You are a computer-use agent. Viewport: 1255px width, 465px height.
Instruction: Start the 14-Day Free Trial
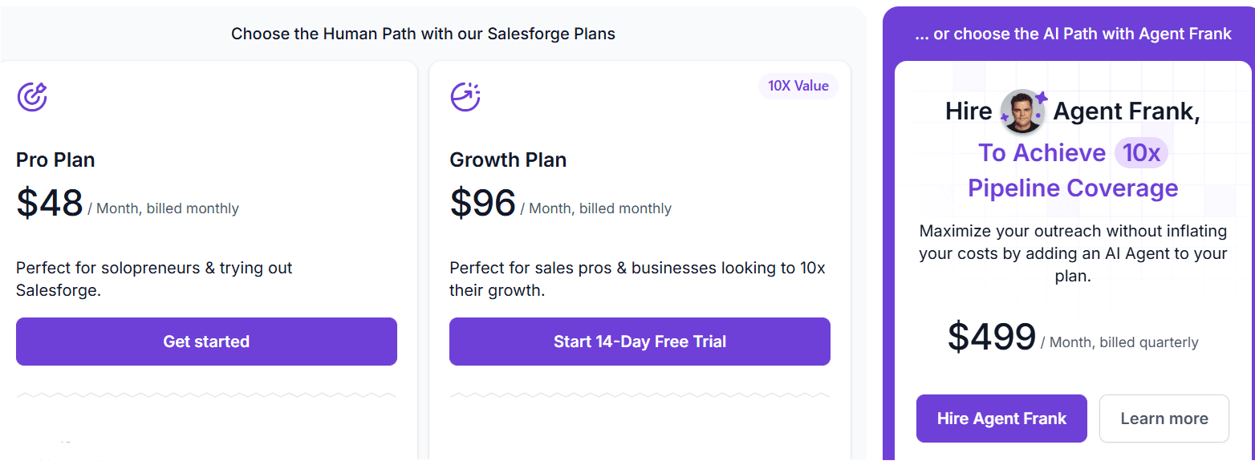tap(640, 342)
